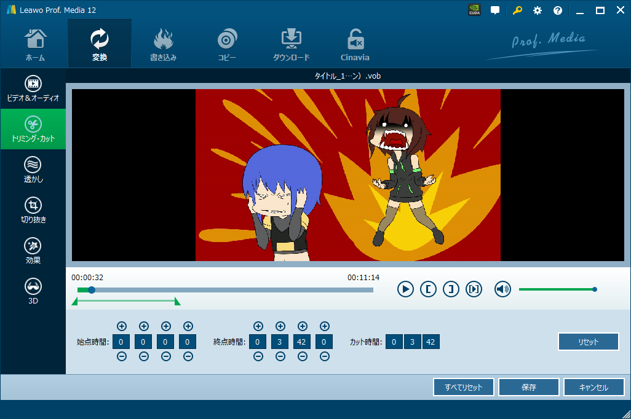This screenshot has height=419, width=631.
Task: Click the play button in playback controls
Action: pos(405,289)
